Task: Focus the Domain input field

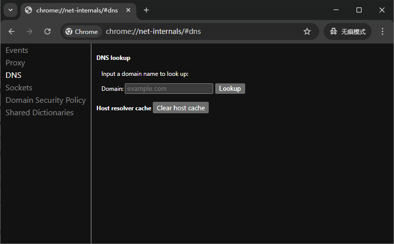Action: click(x=169, y=88)
